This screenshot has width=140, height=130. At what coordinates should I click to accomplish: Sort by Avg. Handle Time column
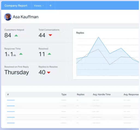tap(102, 94)
